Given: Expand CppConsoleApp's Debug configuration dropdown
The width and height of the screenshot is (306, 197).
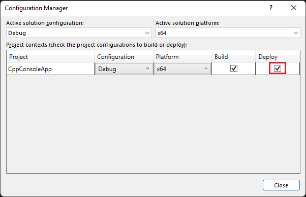Looking at the screenshot, I should coord(124,69).
